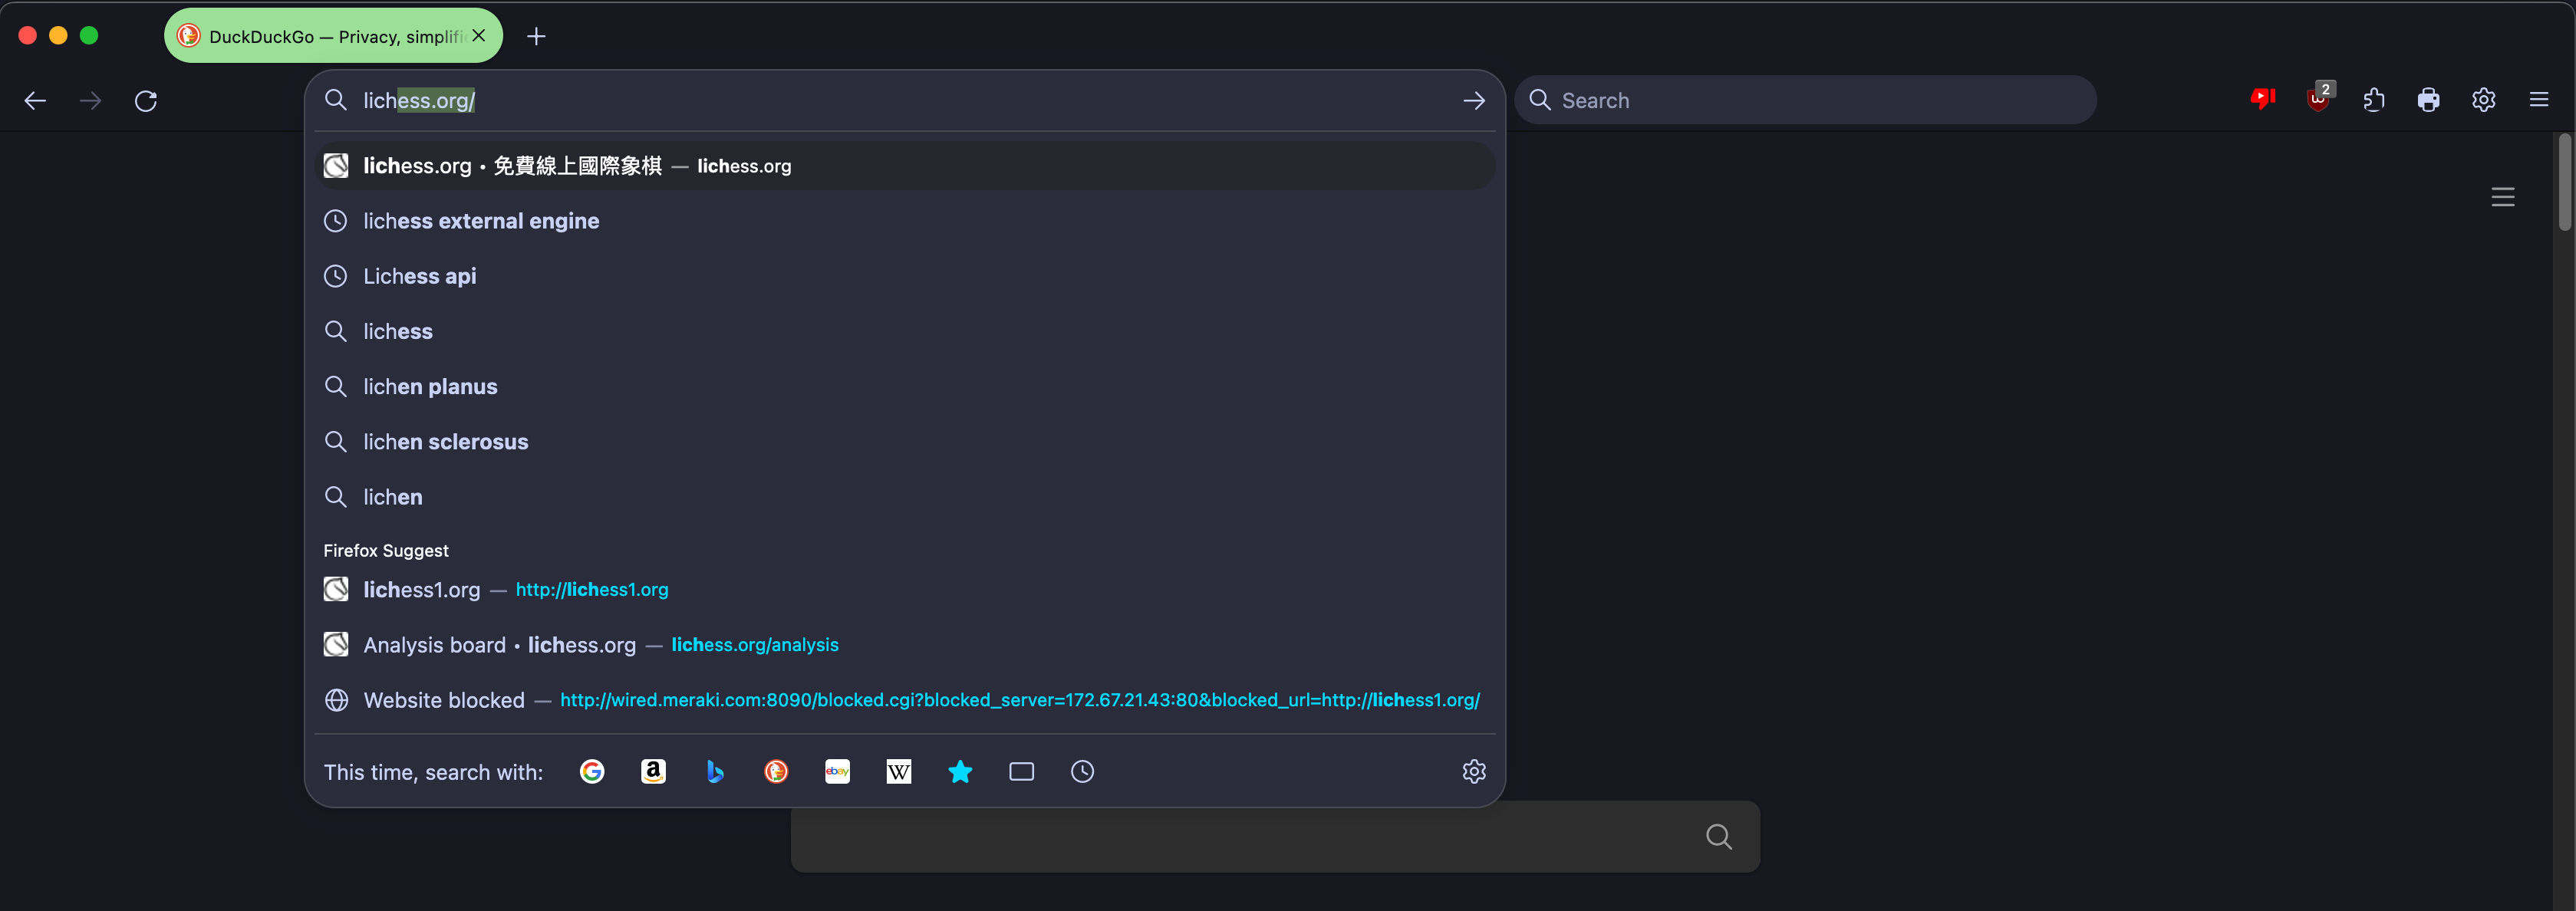Open search settings gear in dropdown
The width and height of the screenshot is (2576, 911).
point(1473,771)
